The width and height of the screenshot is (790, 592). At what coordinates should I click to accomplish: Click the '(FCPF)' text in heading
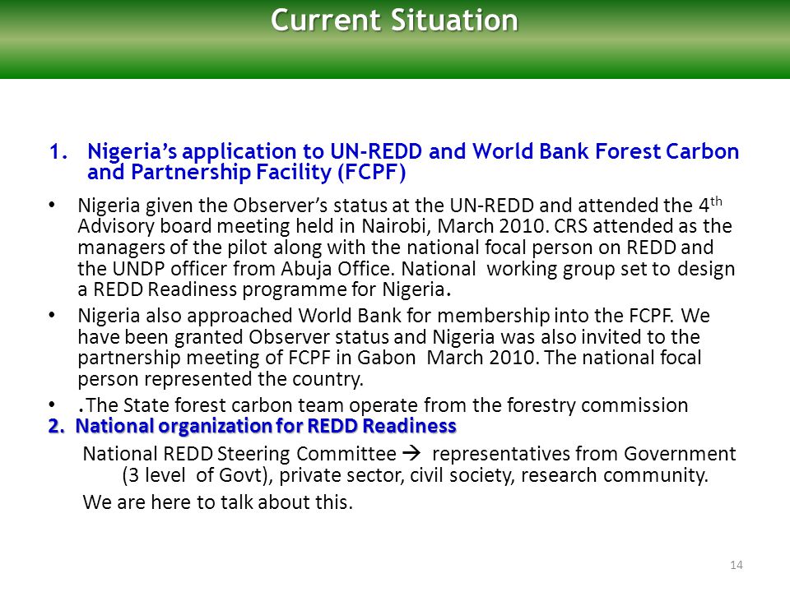click(x=372, y=172)
